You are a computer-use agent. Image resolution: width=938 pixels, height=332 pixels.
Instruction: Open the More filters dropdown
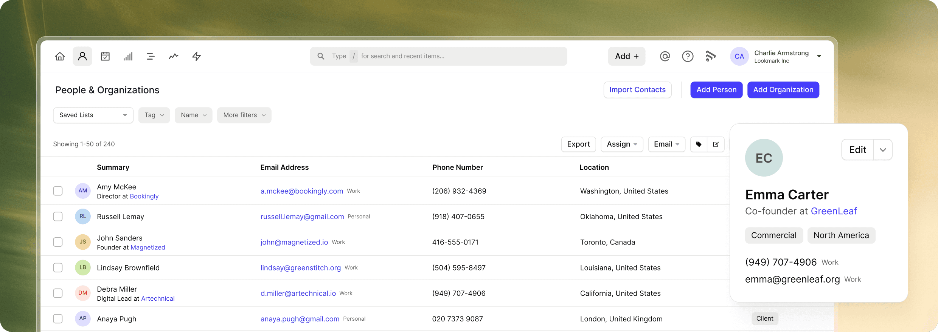click(x=244, y=115)
